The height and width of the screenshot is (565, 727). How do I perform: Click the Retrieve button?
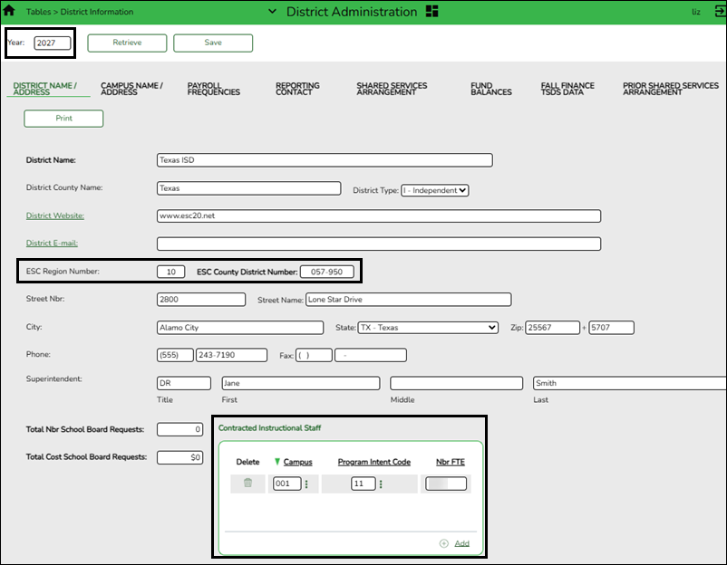coord(127,43)
